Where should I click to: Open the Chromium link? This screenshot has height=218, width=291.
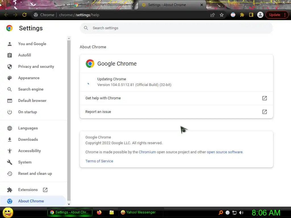(147, 152)
